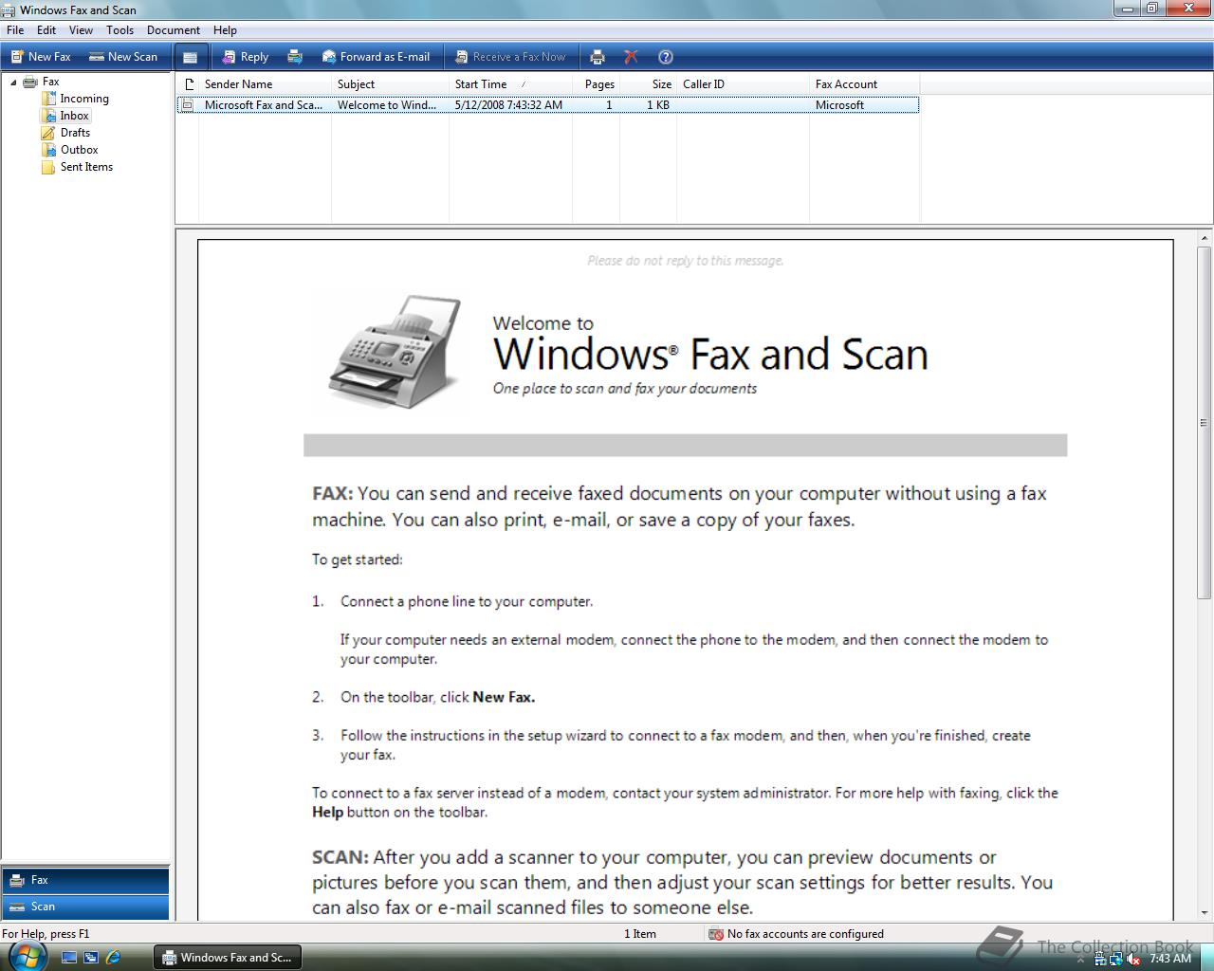Click the Microsoft fax account cell
The image size is (1214, 971).
pyautogui.click(x=839, y=105)
